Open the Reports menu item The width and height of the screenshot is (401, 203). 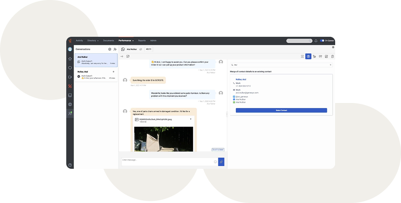[142, 40]
